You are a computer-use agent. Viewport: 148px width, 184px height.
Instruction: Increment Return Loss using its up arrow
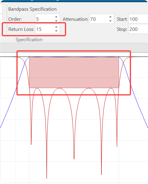tap(56, 27)
